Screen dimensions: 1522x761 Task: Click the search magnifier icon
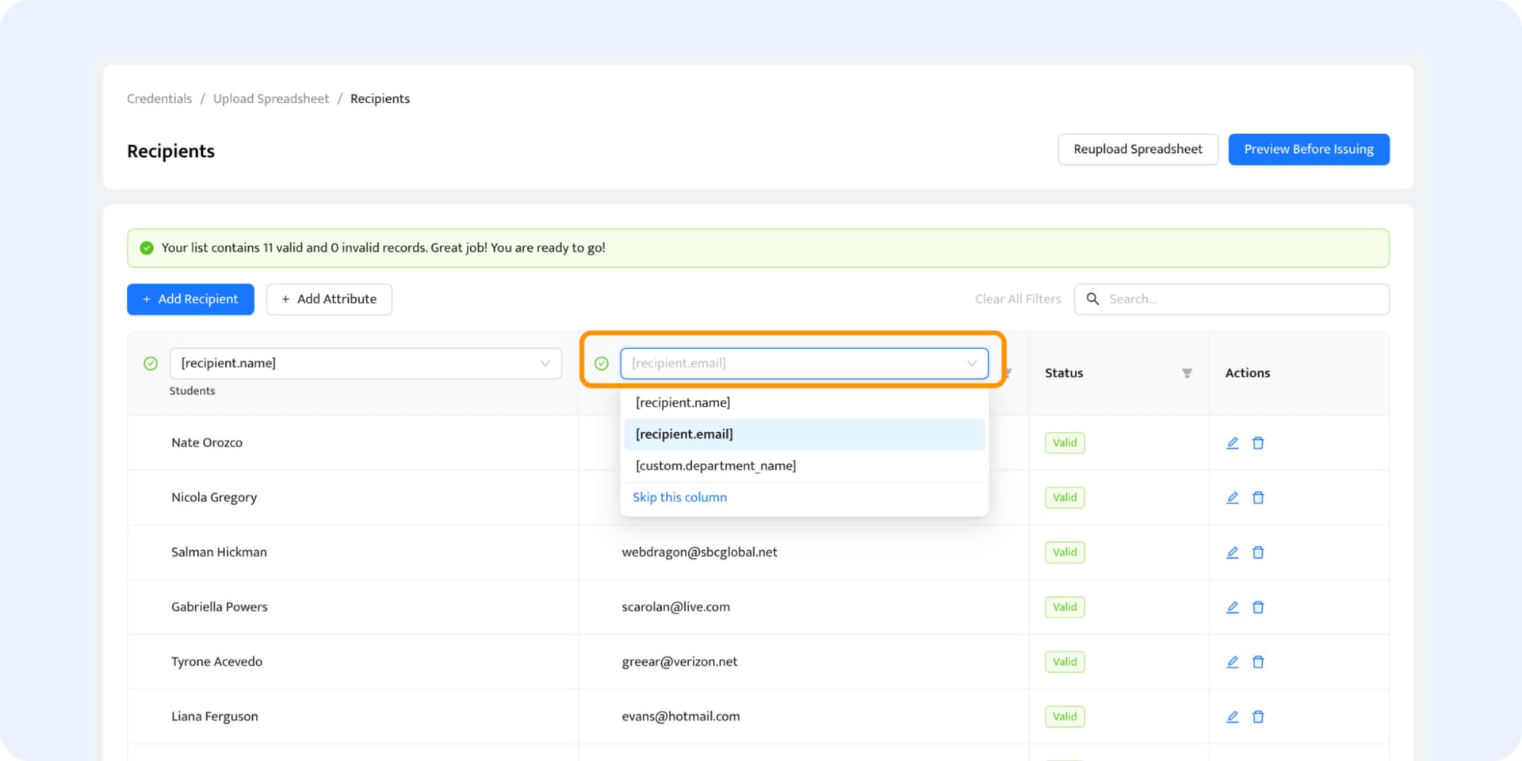click(1092, 299)
